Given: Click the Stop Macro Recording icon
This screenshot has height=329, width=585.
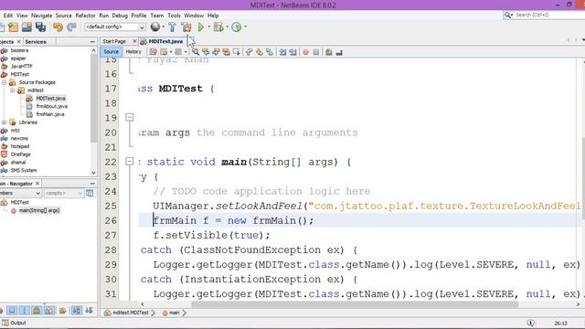Looking at the screenshot, I should click(x=316, y=52).
